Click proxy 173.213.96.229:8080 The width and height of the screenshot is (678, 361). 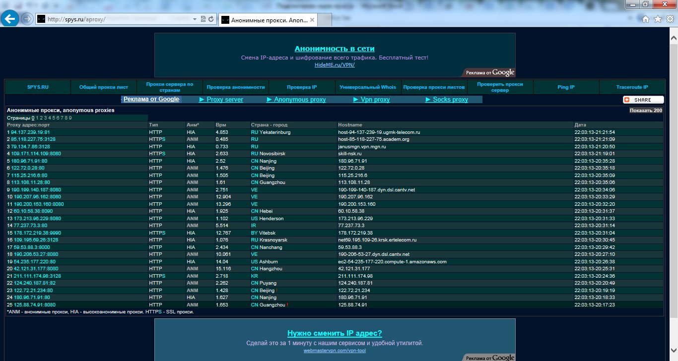(x=37, y=218)
